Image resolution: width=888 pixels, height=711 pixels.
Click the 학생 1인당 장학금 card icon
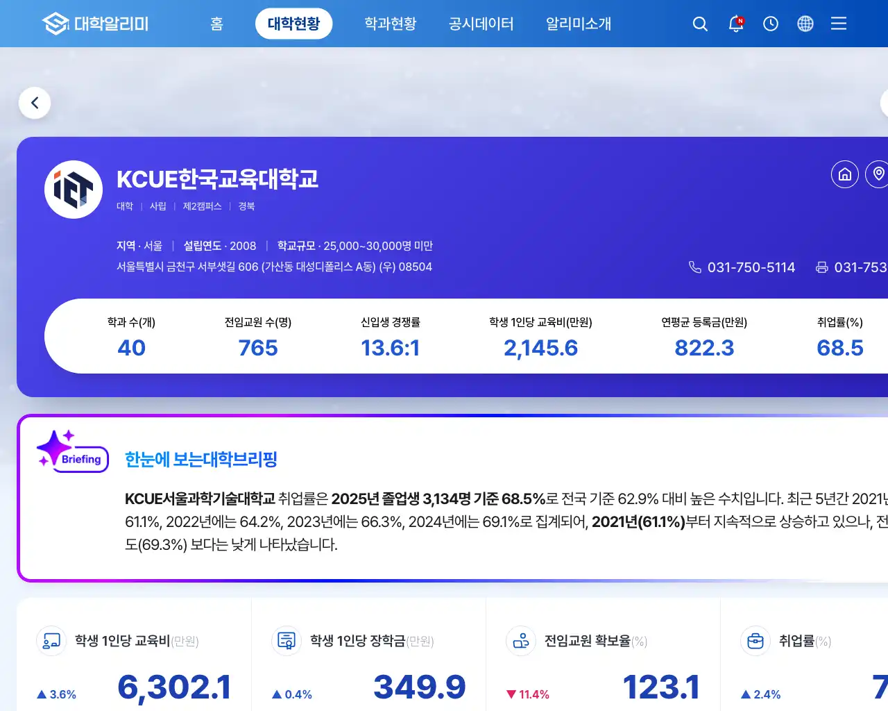click(287, 641)
